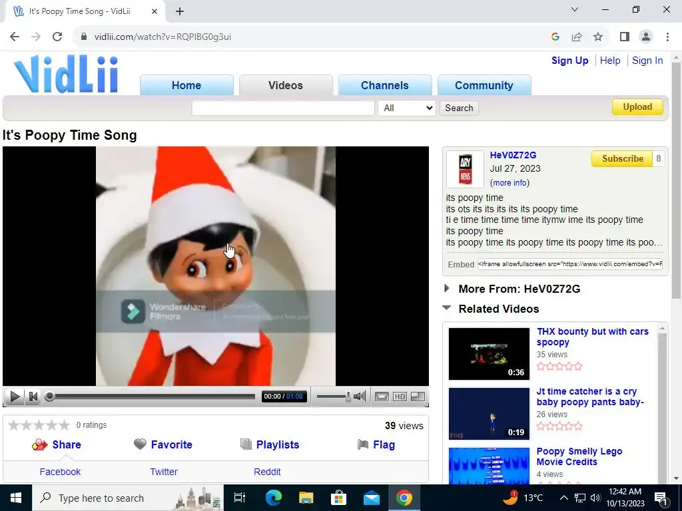The width and height of the screenshot is (682, 511).
Task: Open Jt time catcher video thumbnail
Action: pyautogui.click(x=489, y=414)
